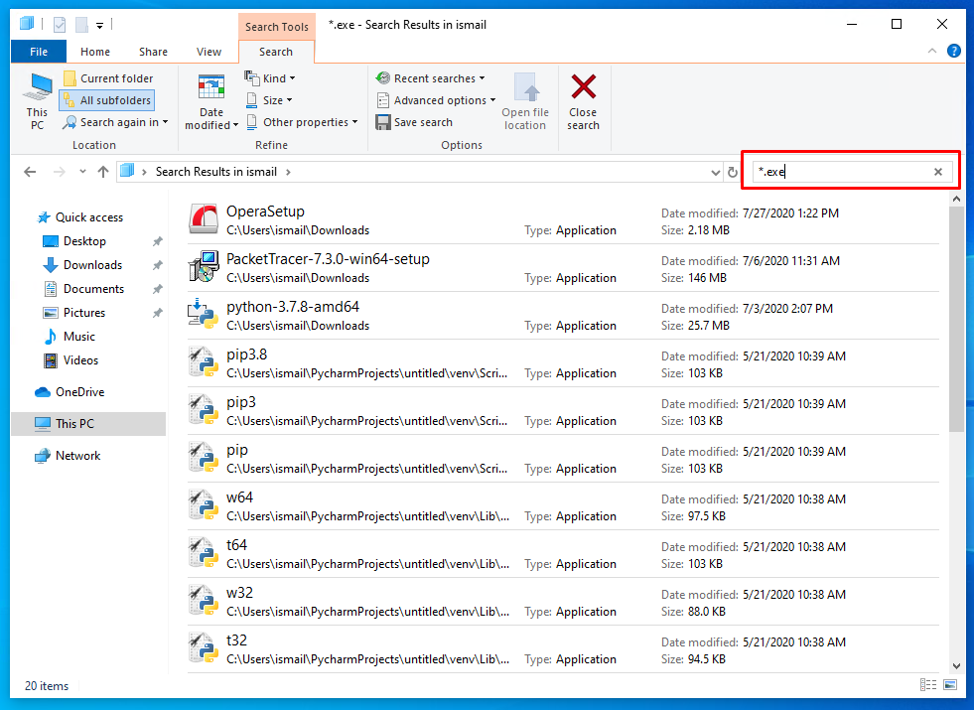Click the w32 file icon

pyautogui.click(x=204, y=601)
